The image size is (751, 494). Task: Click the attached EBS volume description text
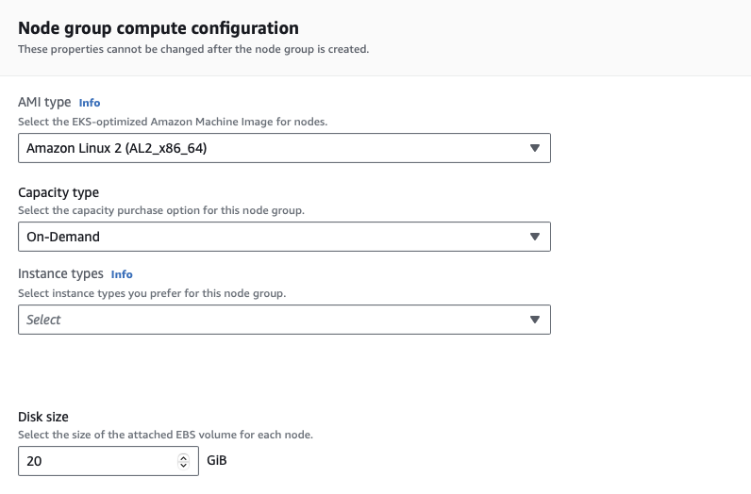coord(165,435)
